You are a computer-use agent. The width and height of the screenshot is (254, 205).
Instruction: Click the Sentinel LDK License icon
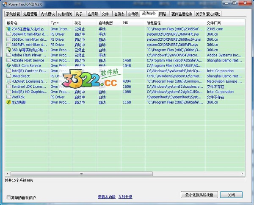click(x=8, y=87)
